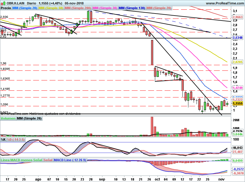This screenshot has height=182, width=245.
Task: Select the MM (Simple 130) legend
Action: click(x=132, y=8)
